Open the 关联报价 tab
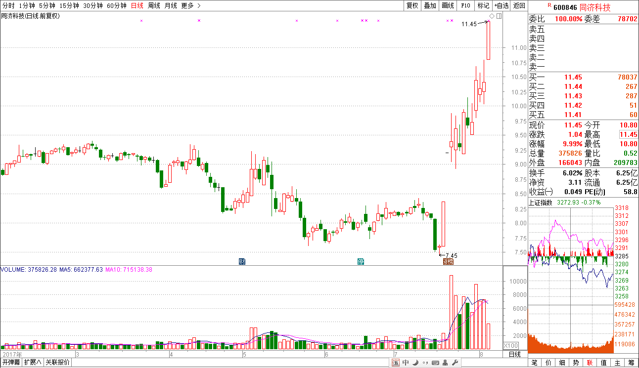This screenshot has width=639, height=368. [57, 363]
